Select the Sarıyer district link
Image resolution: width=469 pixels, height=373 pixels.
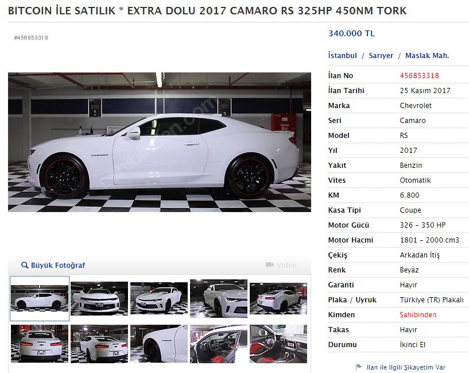(x=381, y=56)
